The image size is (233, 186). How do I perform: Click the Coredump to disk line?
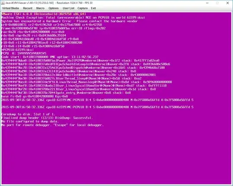click(28, 114)
